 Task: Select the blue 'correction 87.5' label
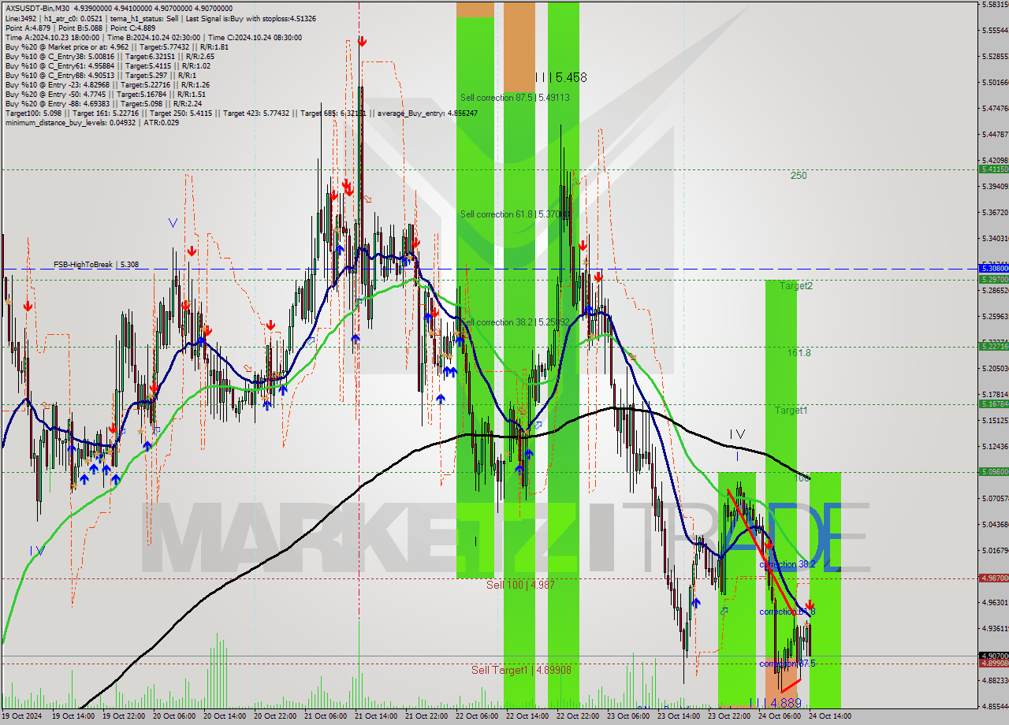click(787, 664)
